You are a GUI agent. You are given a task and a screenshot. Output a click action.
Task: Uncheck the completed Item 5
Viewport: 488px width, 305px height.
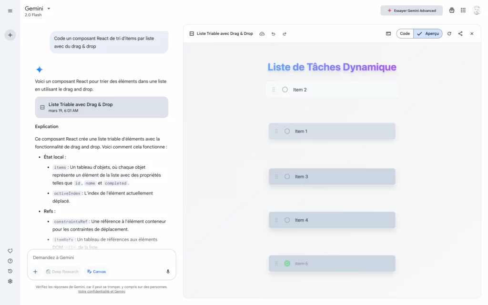click(x=287, y=264)
